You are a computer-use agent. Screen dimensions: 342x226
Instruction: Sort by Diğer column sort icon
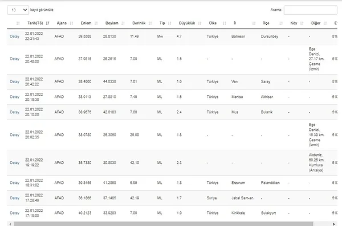click(x=325, y=23)
